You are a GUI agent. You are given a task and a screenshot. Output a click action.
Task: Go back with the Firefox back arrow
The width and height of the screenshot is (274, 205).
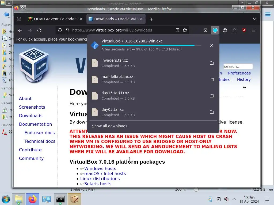tap(20, 30)
